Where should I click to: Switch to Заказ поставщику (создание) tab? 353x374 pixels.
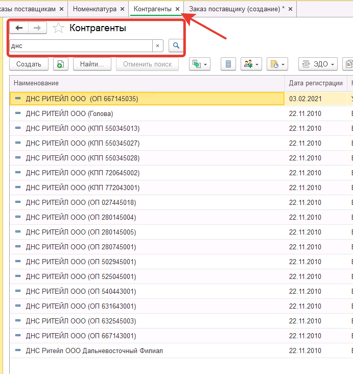point(237,9)
